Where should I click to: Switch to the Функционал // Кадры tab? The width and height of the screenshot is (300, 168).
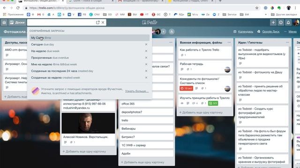(190, 1)
